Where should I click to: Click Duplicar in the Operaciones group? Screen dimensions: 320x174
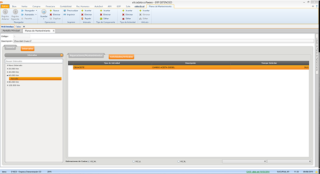(x=55, y=18)
